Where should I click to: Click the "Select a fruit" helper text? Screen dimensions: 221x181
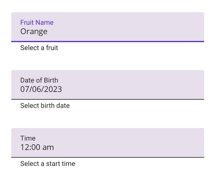(x=39, y=48)
